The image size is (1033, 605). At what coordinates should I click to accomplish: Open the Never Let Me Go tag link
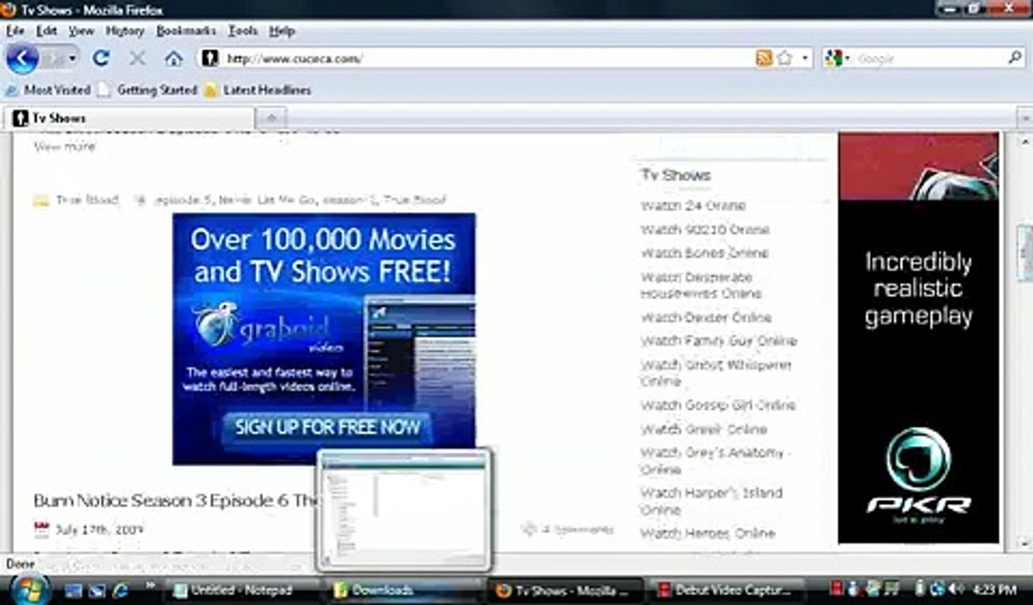[x=267, y=200]
